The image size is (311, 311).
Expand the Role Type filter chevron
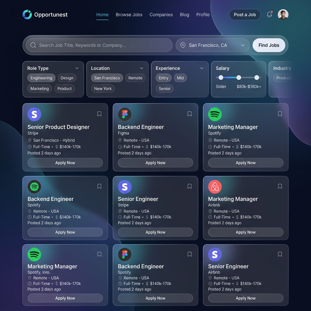[x=77, y=68]
